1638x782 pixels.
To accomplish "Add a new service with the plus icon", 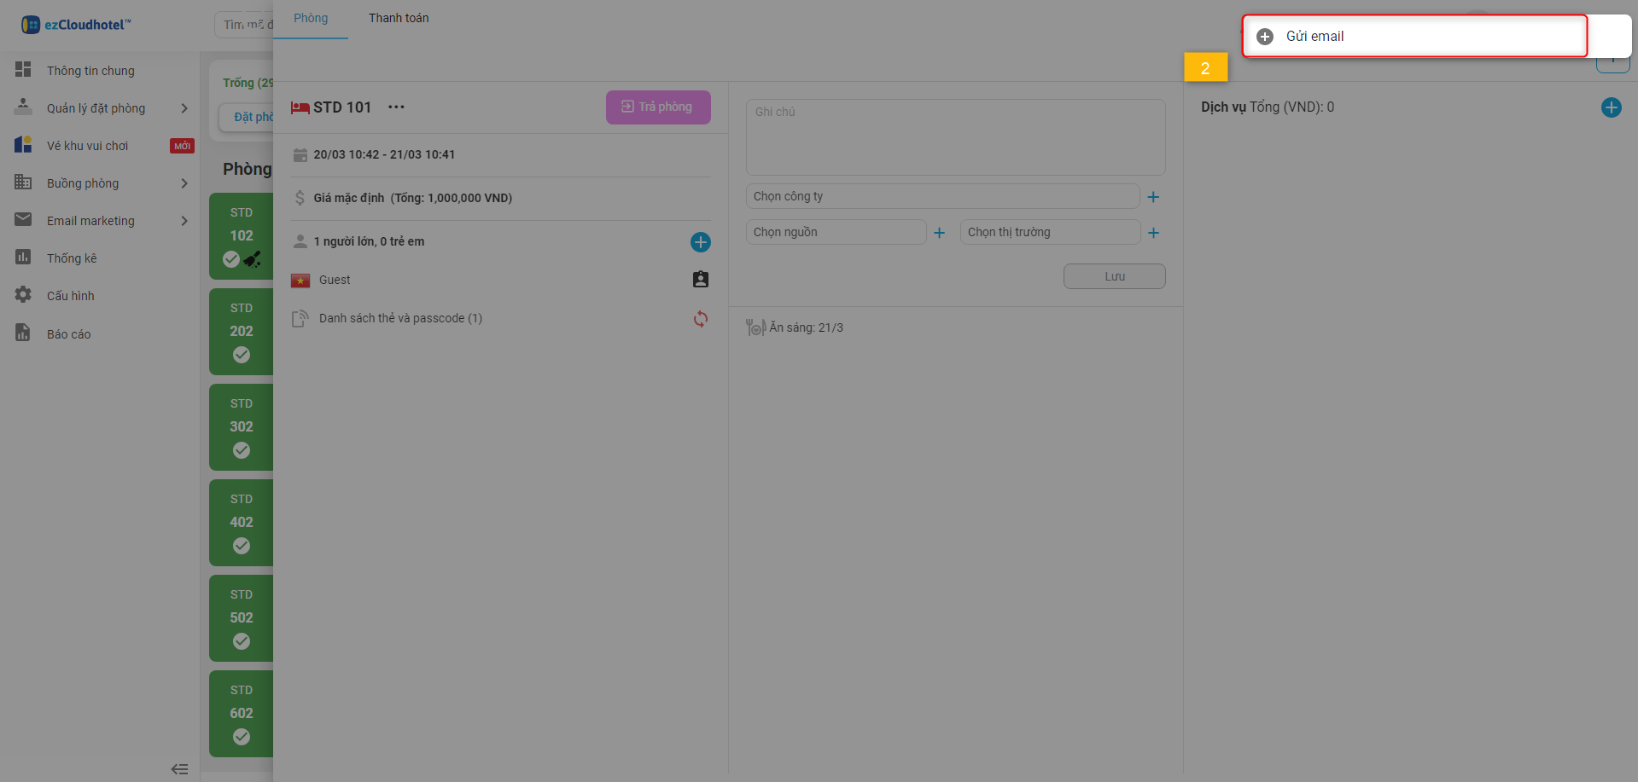I will pyautogui.click(x=1611, y=107).
